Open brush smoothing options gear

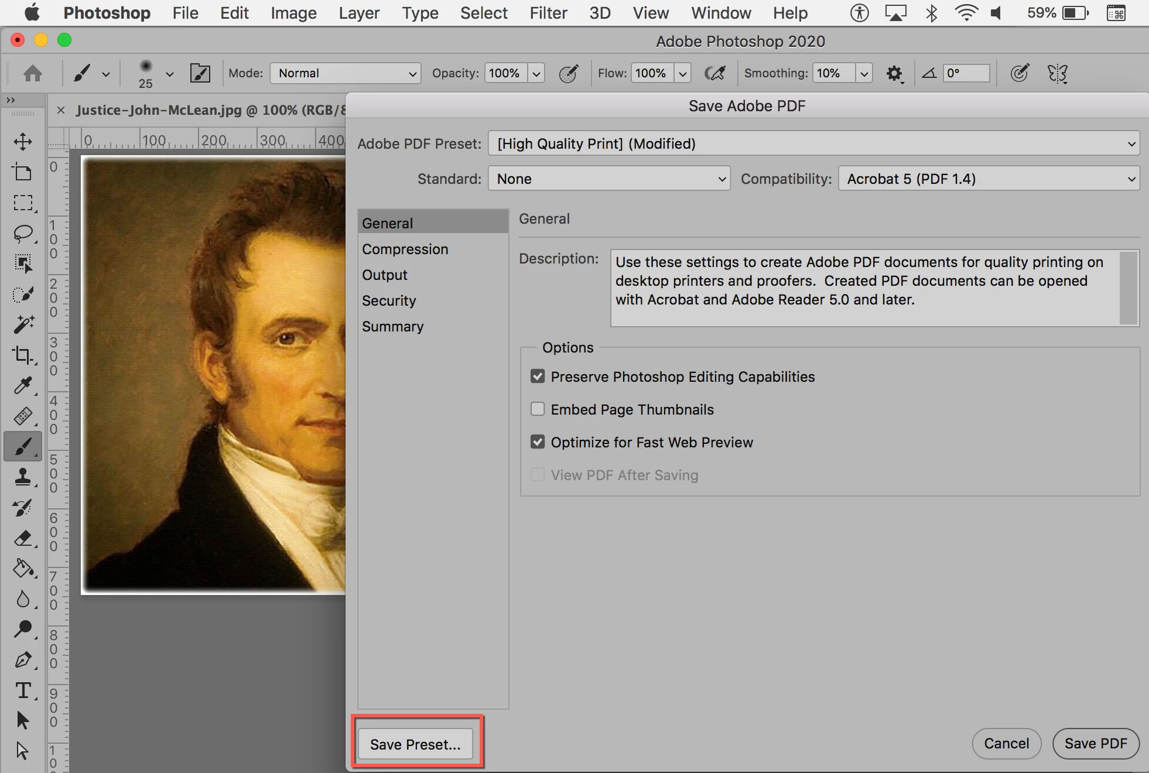click(x=894, y=74)
